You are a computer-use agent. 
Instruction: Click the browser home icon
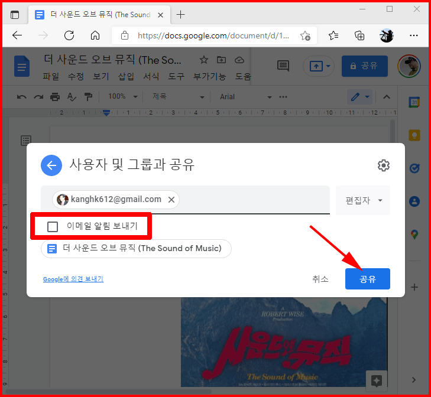point(95,35)
